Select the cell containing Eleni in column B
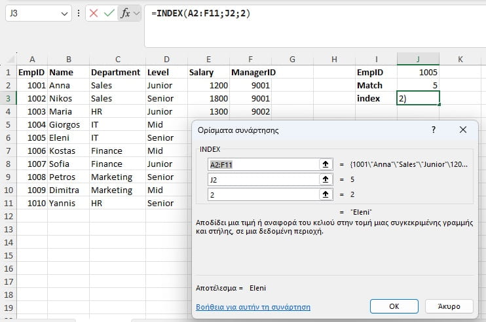The image size is (486, 322). [69, 138]
